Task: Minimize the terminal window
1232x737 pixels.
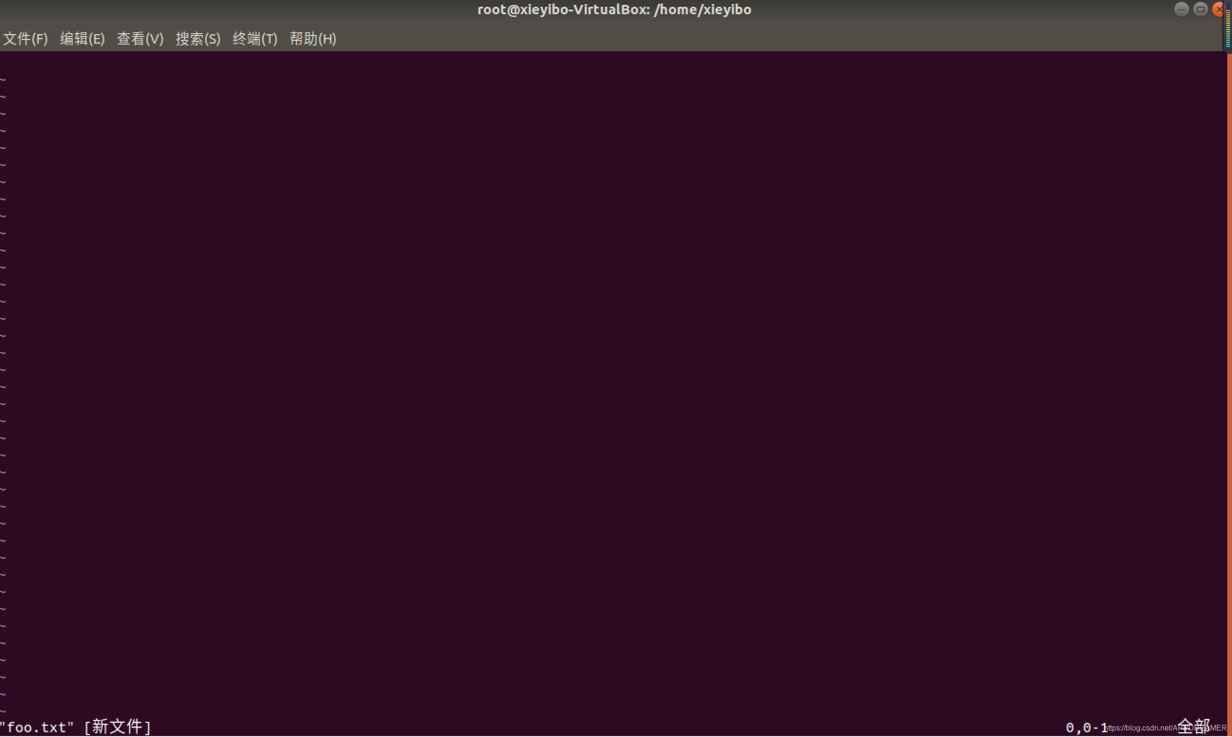Action: pos(1181,9)
